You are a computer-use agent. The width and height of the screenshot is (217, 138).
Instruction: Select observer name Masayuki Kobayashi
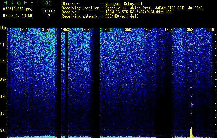[124, 4]
